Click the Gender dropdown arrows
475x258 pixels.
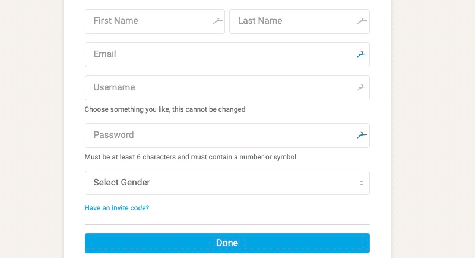[362, 183]
